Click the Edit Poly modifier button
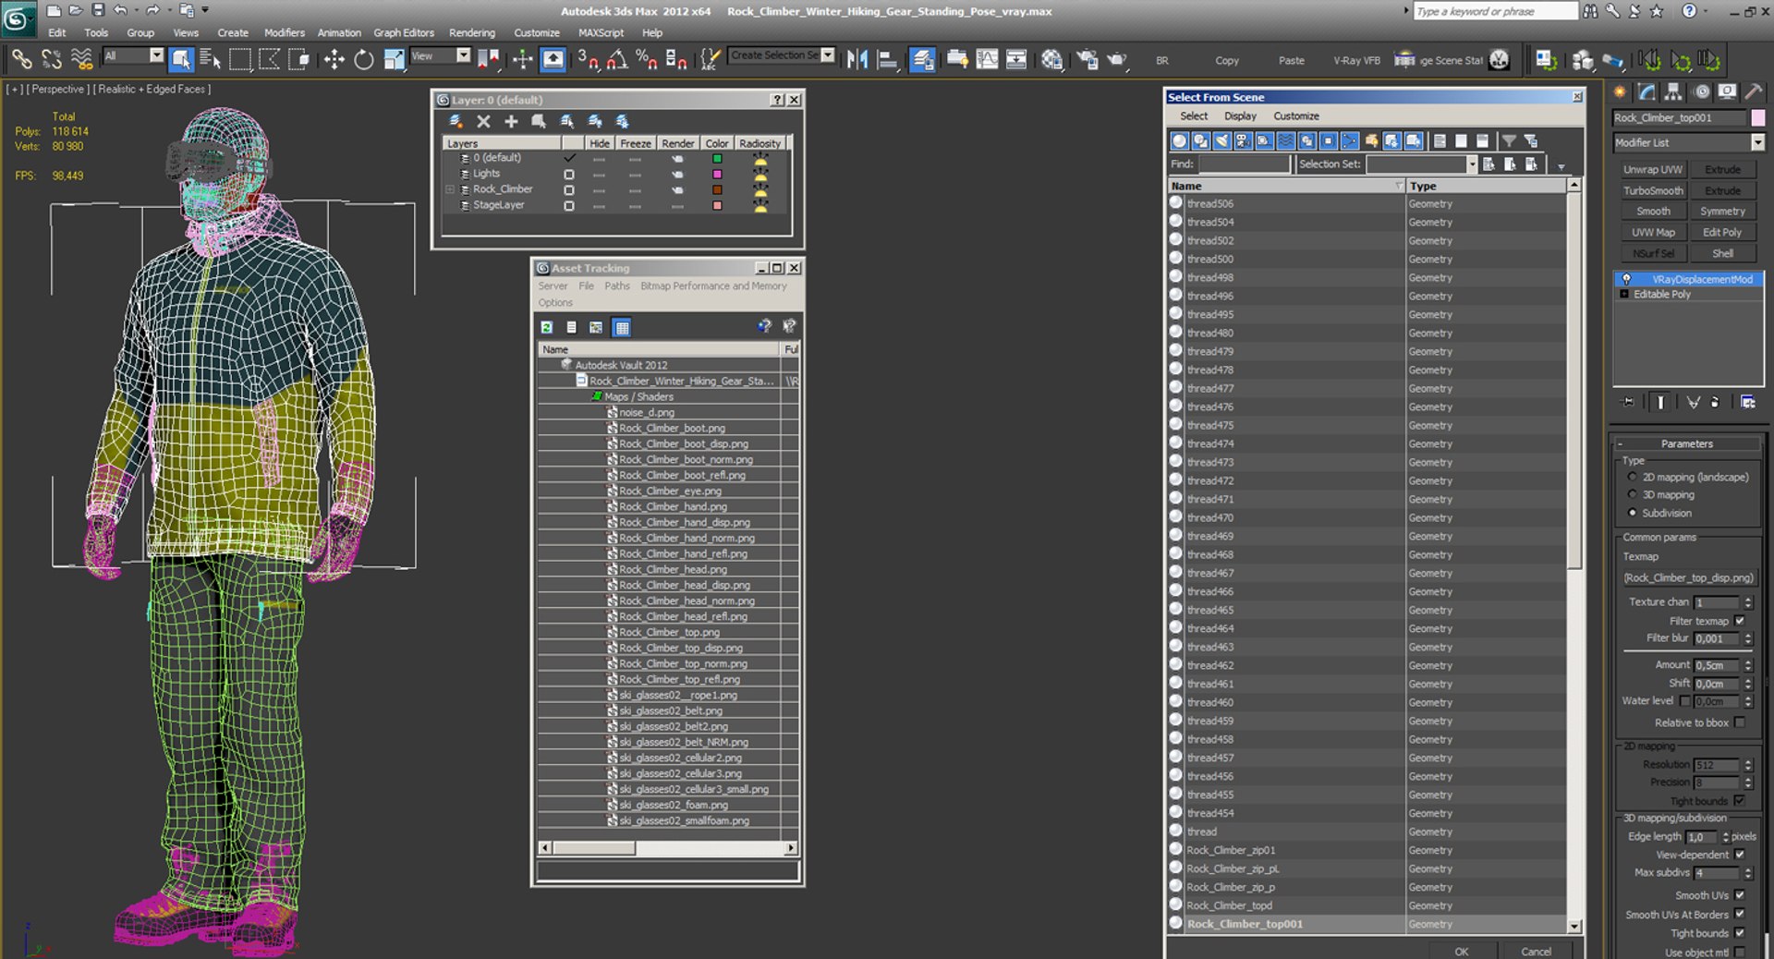This screenshot has width=1774, height=959. coord(1722,233)
